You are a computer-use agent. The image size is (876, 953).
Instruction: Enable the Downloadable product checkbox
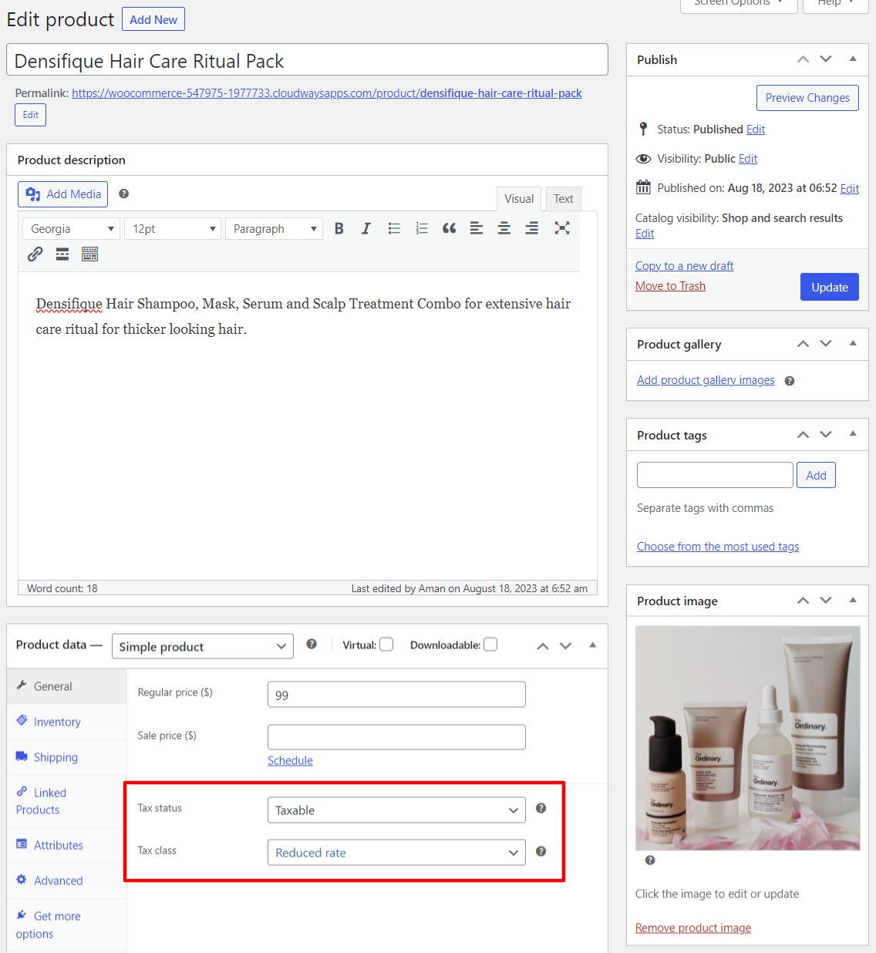point(490,644)
